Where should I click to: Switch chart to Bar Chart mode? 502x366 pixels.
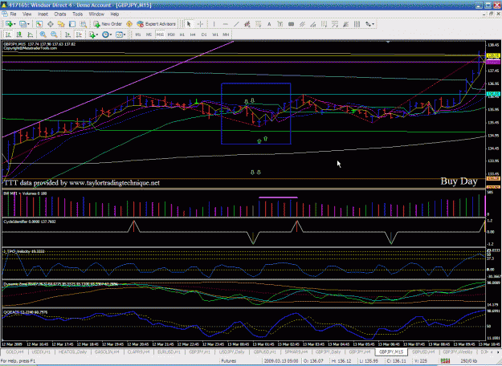tap(8, 35)
